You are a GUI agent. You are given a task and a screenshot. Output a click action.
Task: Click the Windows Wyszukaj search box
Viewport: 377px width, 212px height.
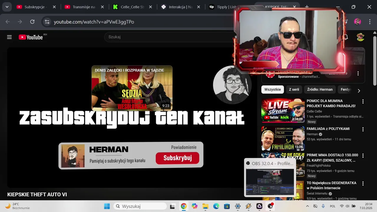tap(140, 206)
